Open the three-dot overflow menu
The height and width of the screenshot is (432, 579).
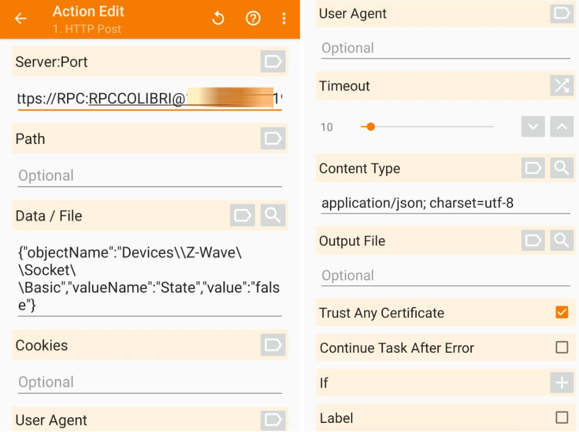point(284,19)
